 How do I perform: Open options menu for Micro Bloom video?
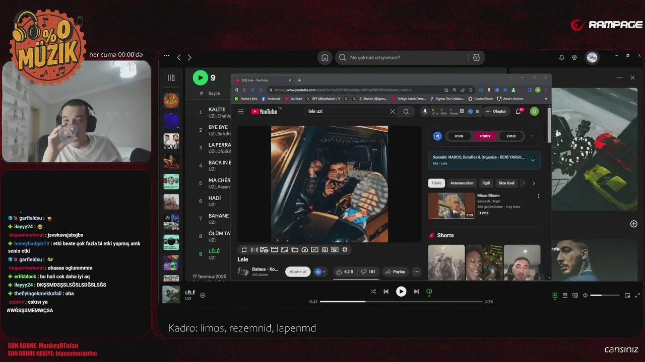[538, 196]
